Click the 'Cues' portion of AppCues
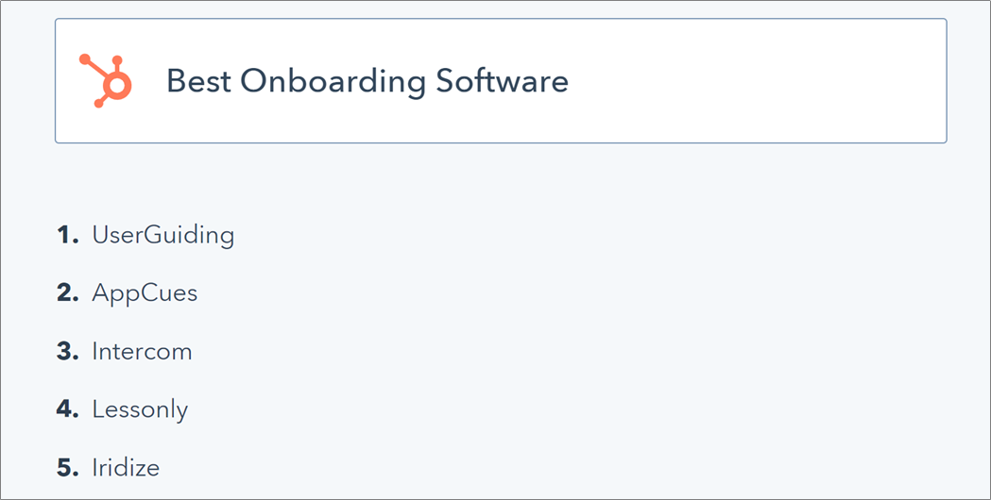The image size is (991, 500). pyautogui.click(x=170, y=293)
